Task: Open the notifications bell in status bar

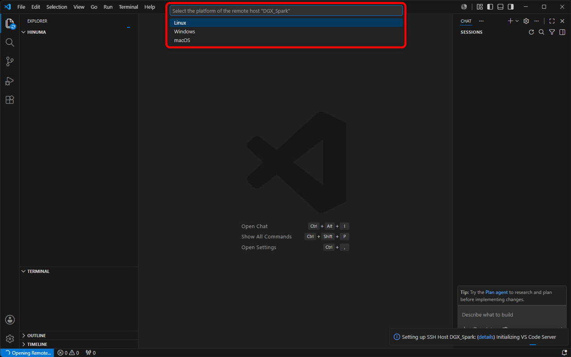Action: click(x=564, y=353)
